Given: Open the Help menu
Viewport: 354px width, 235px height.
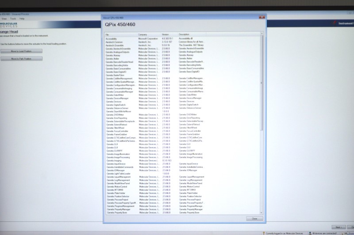Looking at the screenshot, I should (x=22, y=19).
